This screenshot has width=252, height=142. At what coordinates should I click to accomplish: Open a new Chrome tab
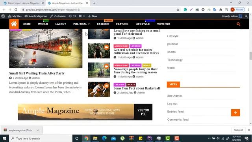click(x=94, y=3)
